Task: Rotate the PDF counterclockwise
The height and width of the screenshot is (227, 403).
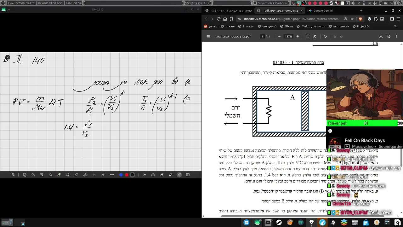Action: 315,37
